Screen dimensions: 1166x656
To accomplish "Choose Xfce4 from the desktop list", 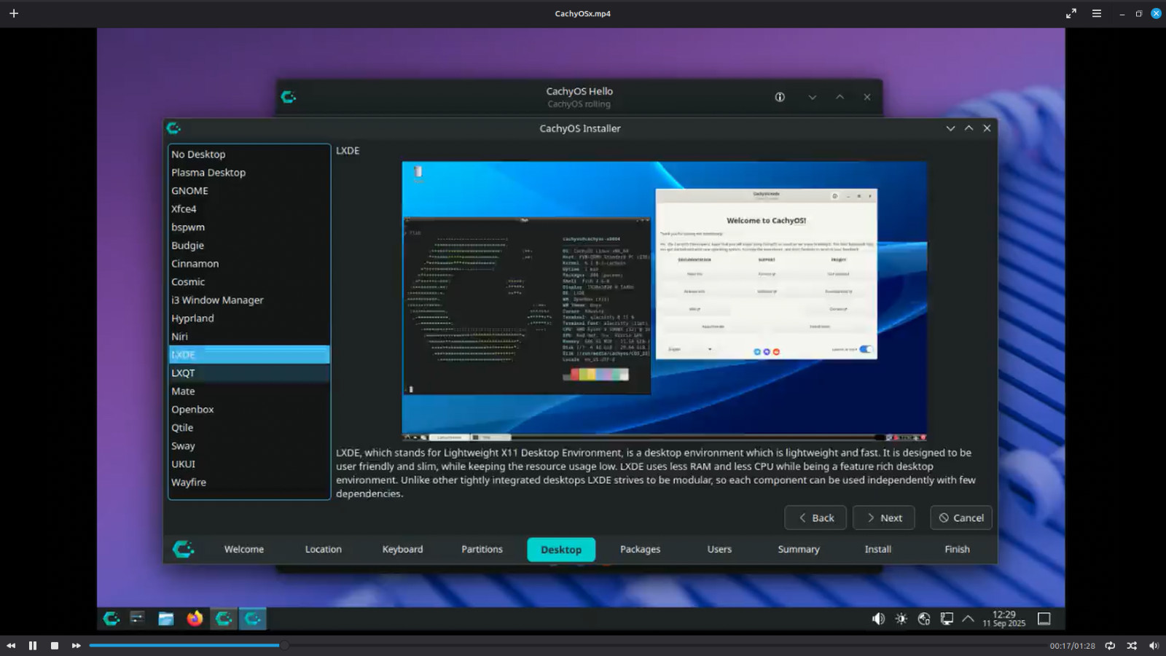I will click(x=249, y=209).
